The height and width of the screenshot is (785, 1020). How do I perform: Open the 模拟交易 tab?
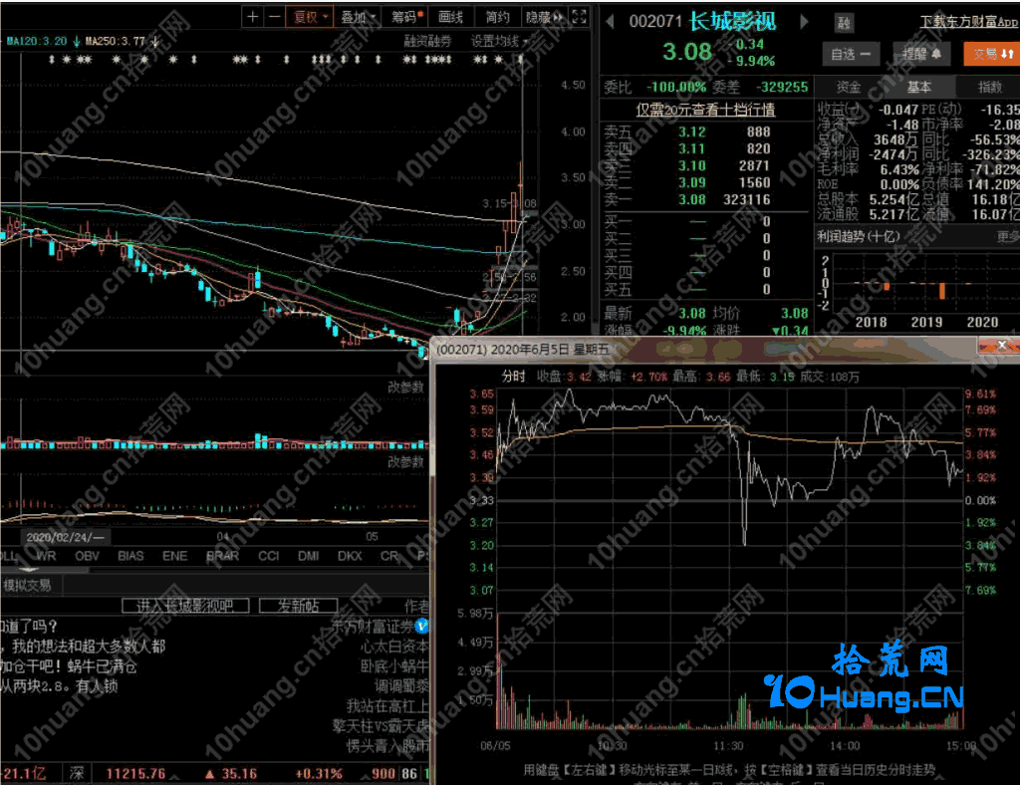(x=27, y=586)
